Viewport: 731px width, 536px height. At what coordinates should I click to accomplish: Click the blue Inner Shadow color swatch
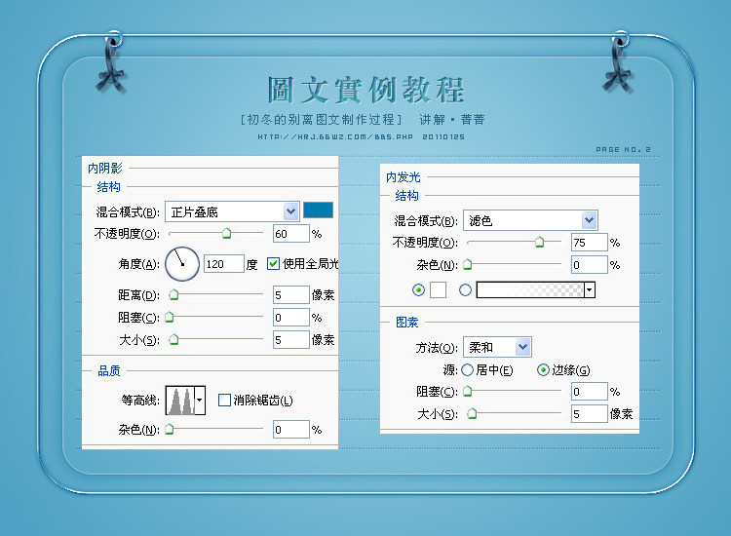point(318,211)
